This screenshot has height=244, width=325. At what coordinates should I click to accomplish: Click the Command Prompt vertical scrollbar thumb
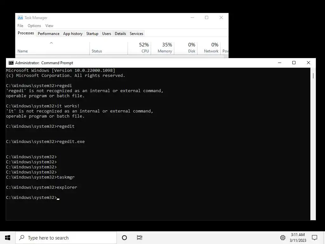313,76
